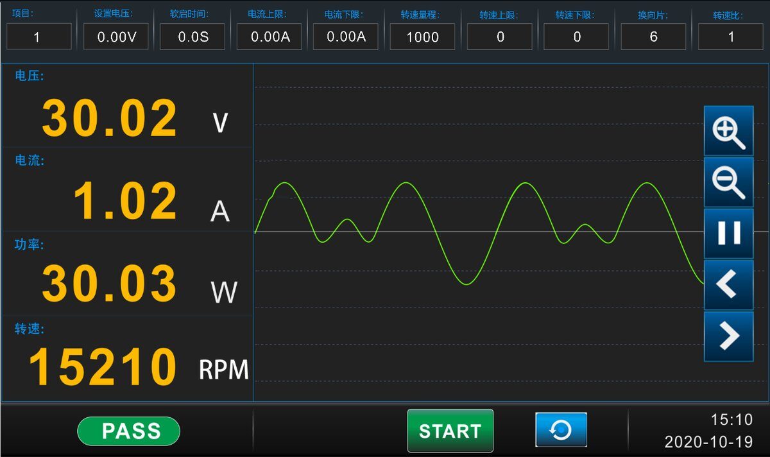Shift the waveform left with the arrow
This screenshot has height=457, width=770.
click(728, 285)
